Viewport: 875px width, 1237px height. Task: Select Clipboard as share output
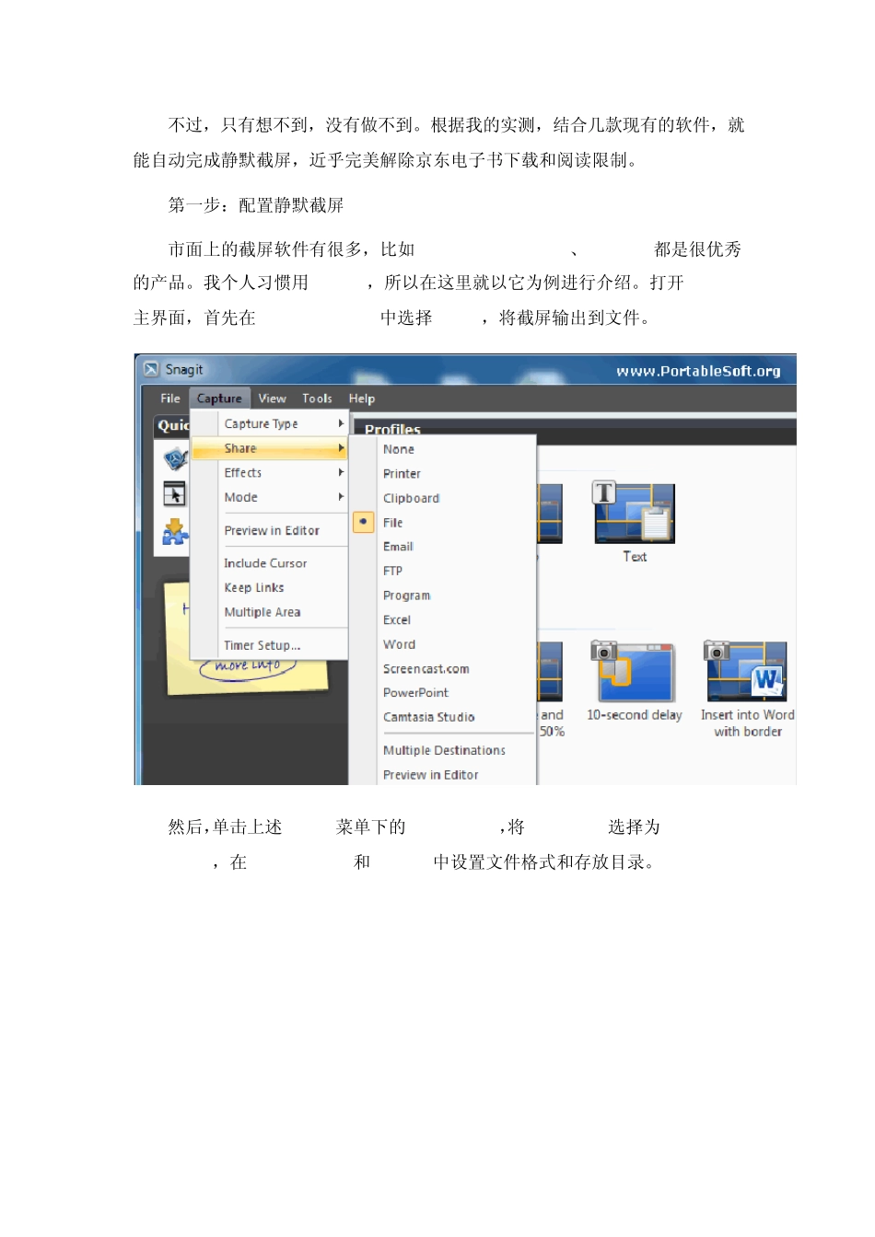pyautogui.click(x=443, y=498)
